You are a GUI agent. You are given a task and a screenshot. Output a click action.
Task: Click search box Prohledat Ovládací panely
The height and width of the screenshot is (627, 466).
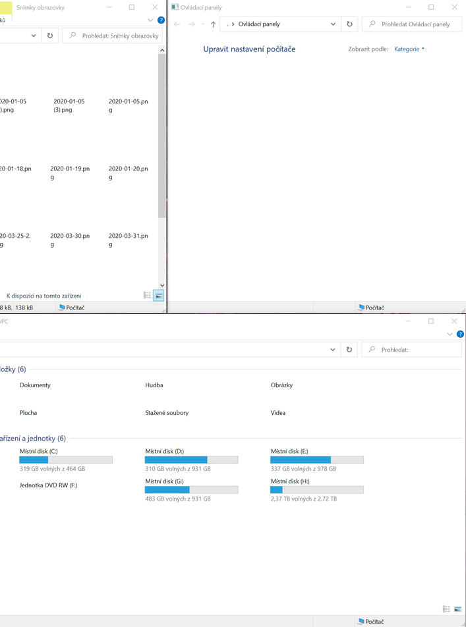(411, 24)
